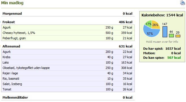Click the blue bar labeled 147
This screenshot has width=186, height=102.
pyautogui.click(x=165, y=32)
